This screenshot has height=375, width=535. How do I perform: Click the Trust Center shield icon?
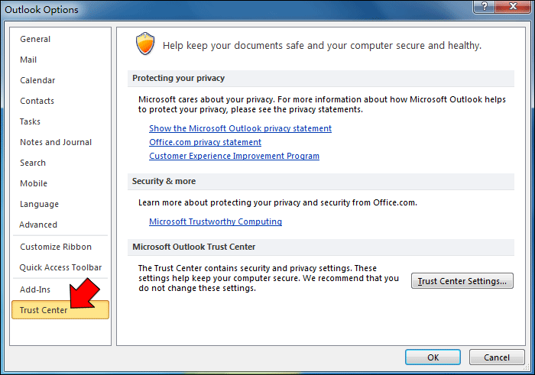tap(144, 44)
